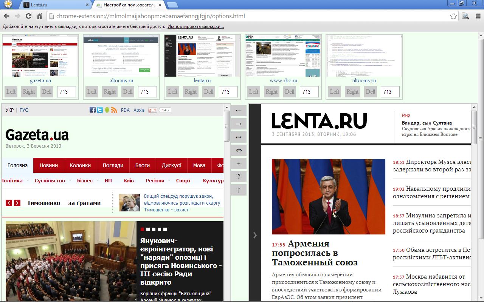The image size is (484, 302).
Task: Click the browser home icon
Action: pyautogui.click(x=39, y=16)
